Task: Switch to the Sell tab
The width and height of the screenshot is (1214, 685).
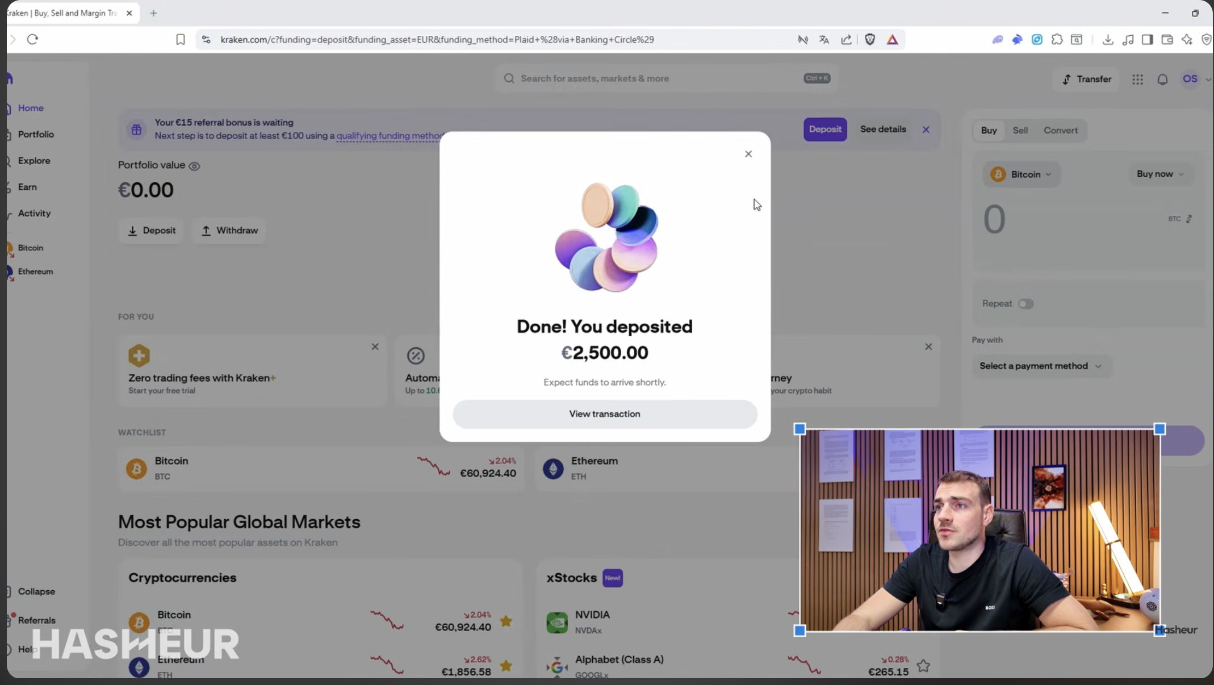Action: point(1020,131)
